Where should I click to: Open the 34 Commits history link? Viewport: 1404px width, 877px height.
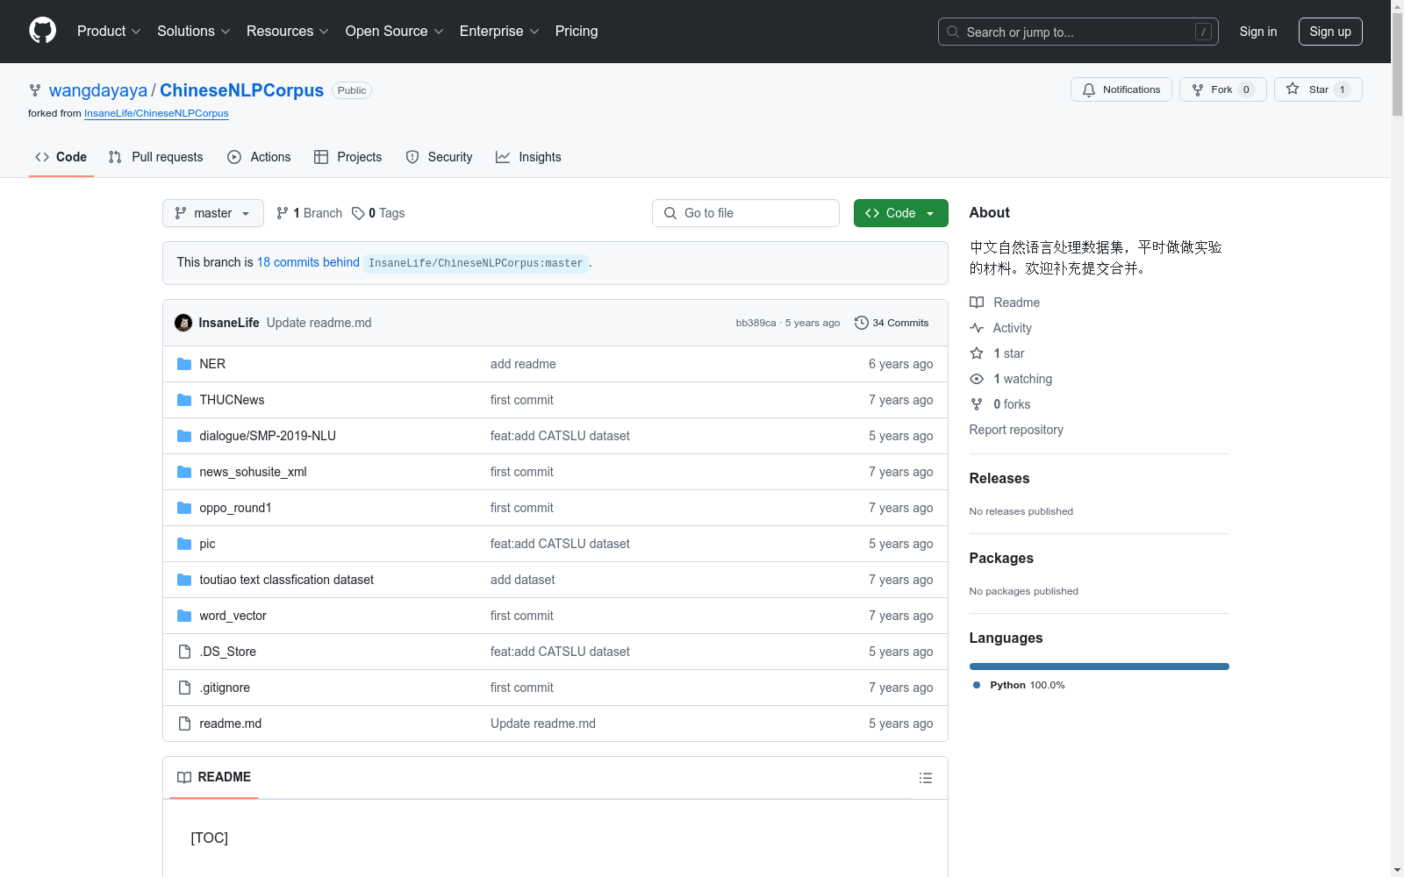click(x=892, y=323)
